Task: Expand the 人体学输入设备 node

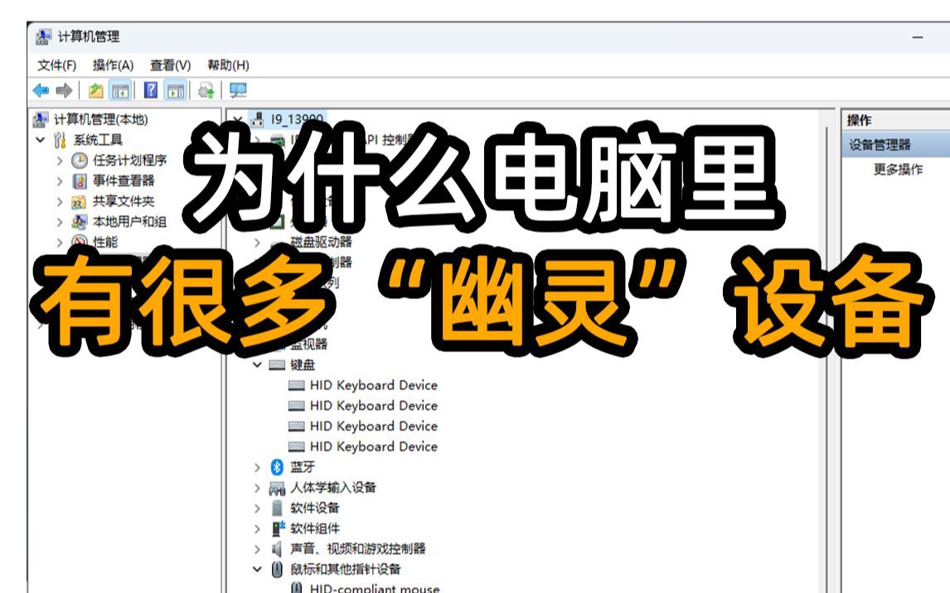Action: 258,488
